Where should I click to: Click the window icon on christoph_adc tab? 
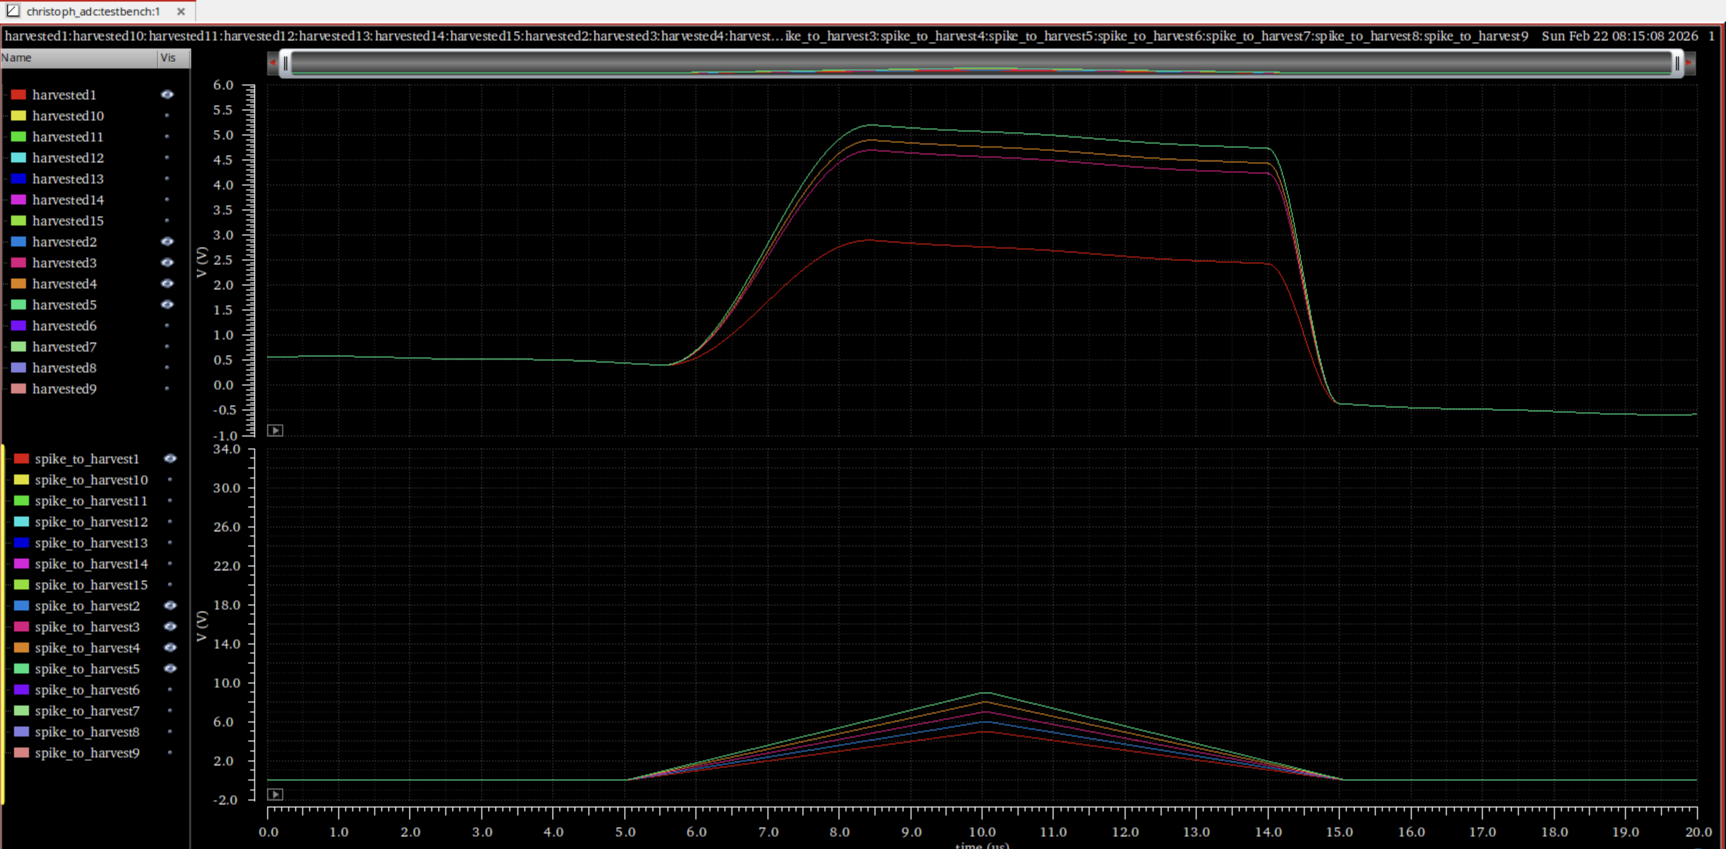(13, 10)
